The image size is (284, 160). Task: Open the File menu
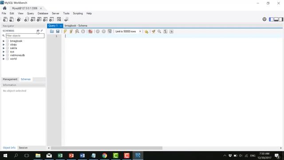pyautogui.click(x=4, y=13)
